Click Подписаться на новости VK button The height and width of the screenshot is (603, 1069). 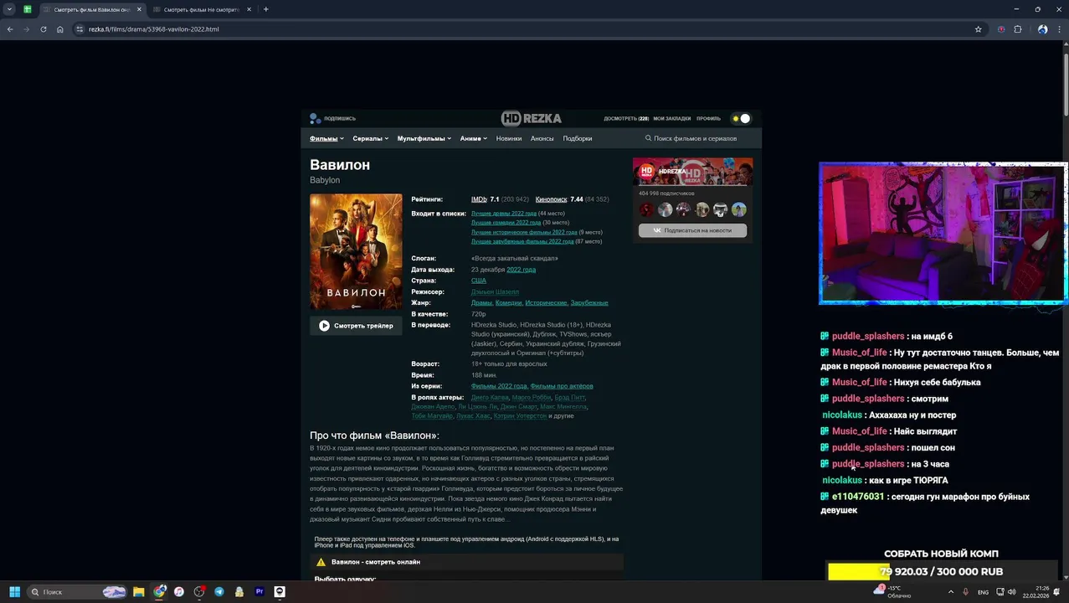[692, 230]
